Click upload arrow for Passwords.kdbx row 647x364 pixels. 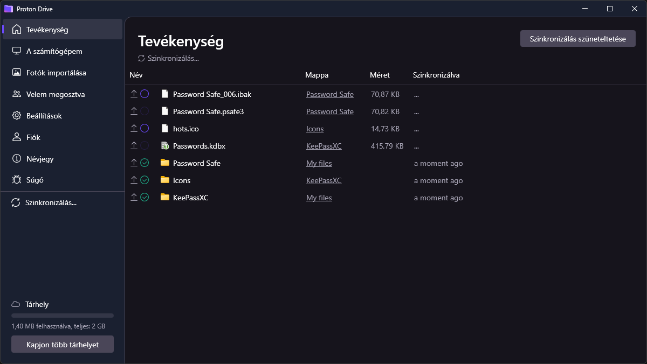tap(134, 146)
